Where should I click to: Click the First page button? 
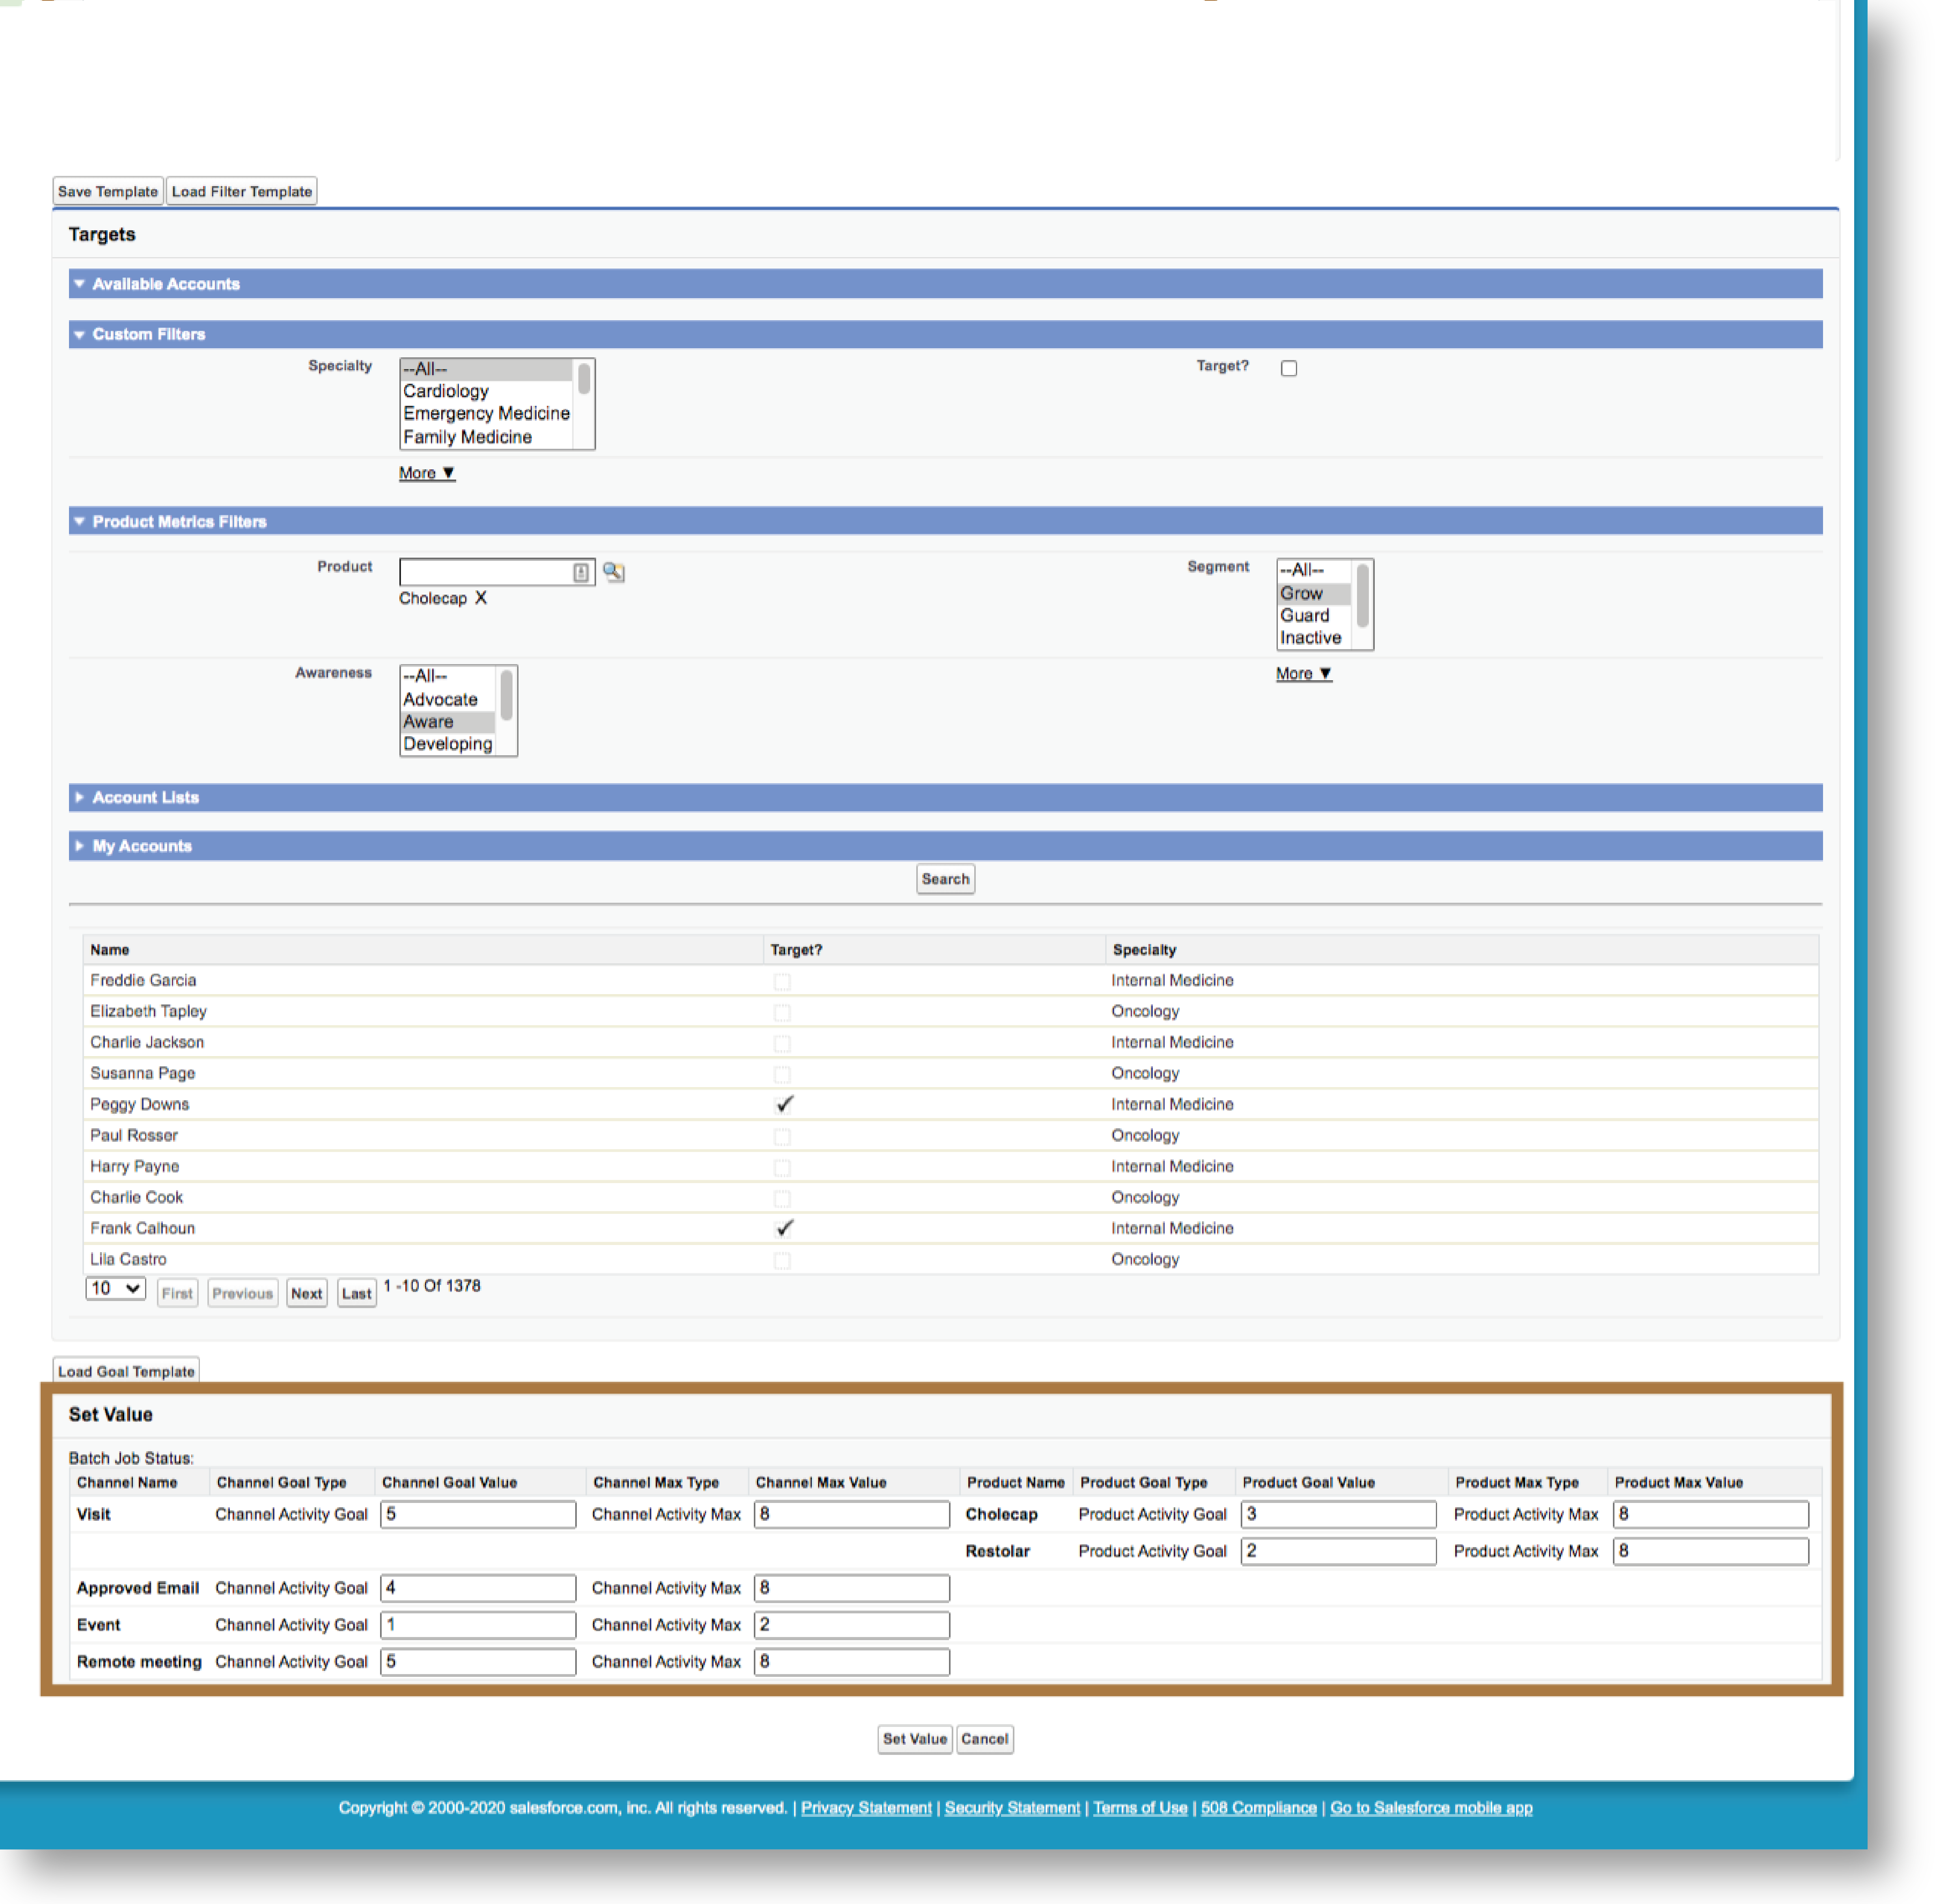[x=177, y=1293]
